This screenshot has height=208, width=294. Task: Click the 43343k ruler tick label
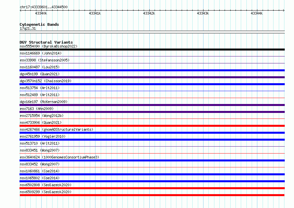pos(203,13)
